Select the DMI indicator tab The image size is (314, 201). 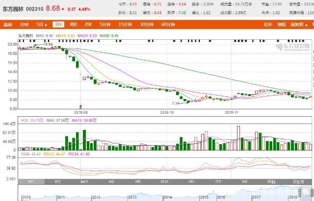coord(138,181)
